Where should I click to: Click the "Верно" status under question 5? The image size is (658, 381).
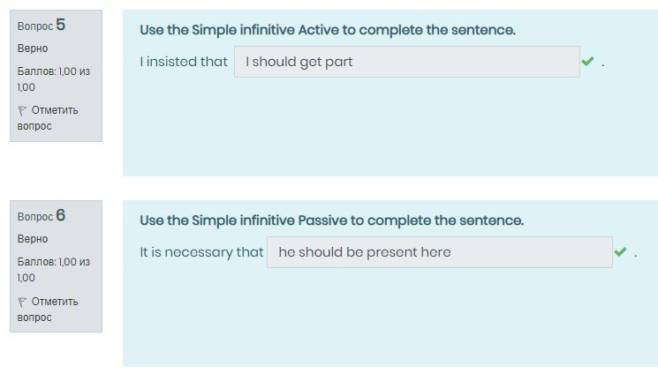33,49
